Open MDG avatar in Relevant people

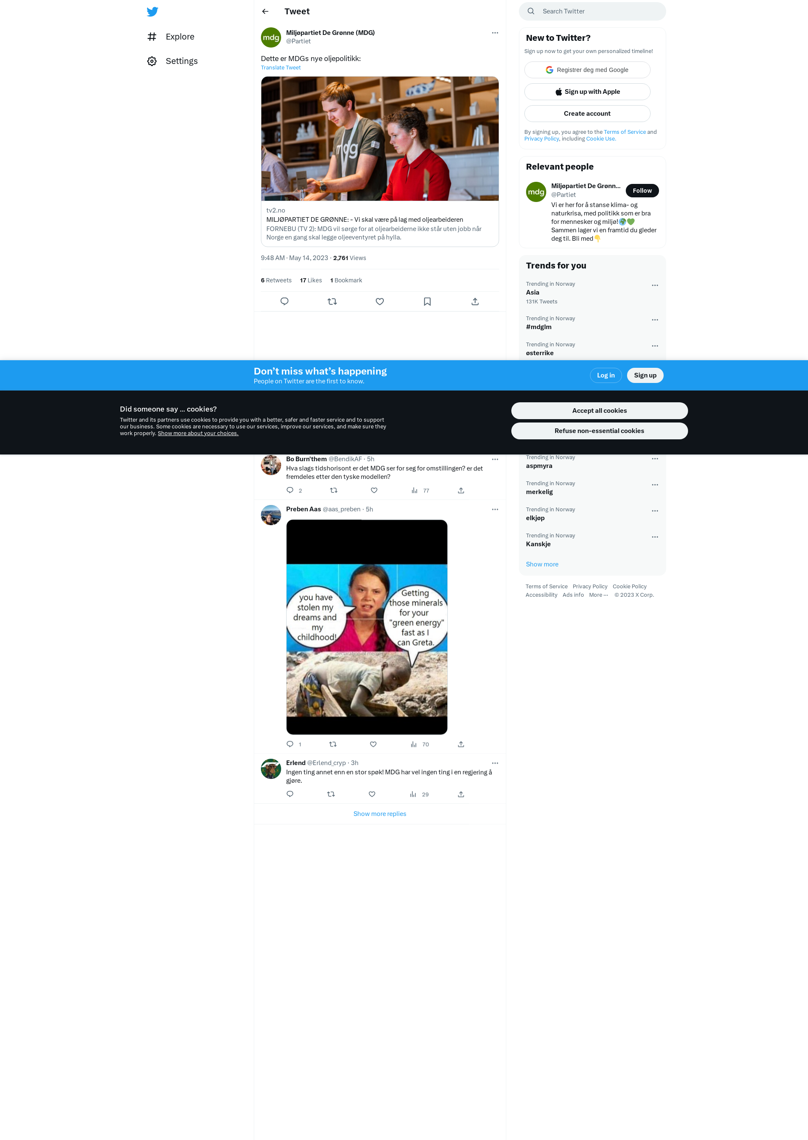click(536, 192)
